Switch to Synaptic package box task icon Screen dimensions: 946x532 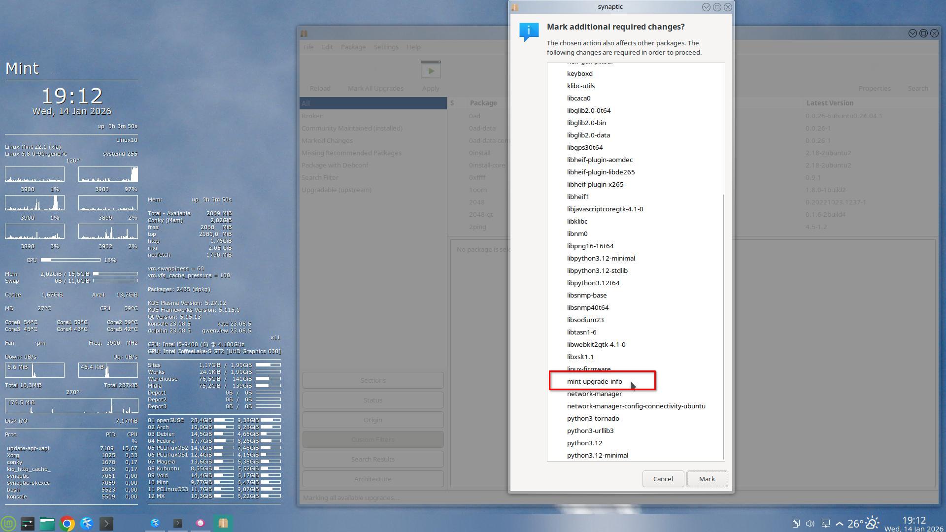point(223,523)
